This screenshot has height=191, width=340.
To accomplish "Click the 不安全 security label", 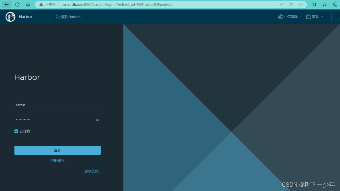I will coord(50,5).
